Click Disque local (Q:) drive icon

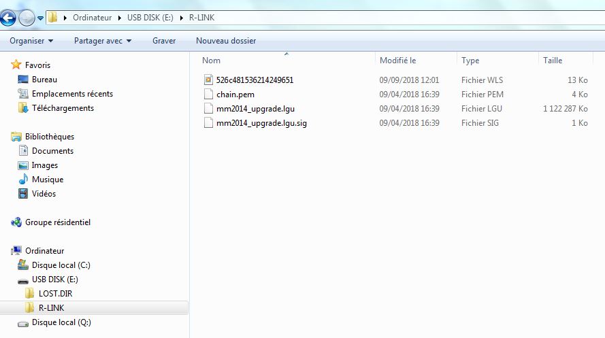pyautogui.click(x=23, y=323)
